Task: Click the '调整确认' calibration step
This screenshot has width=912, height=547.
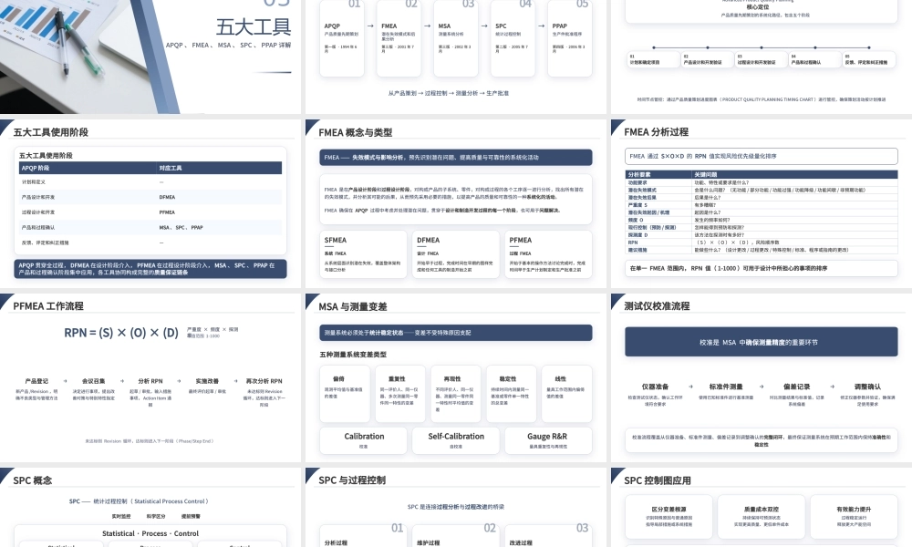Action: click(867, 394)
